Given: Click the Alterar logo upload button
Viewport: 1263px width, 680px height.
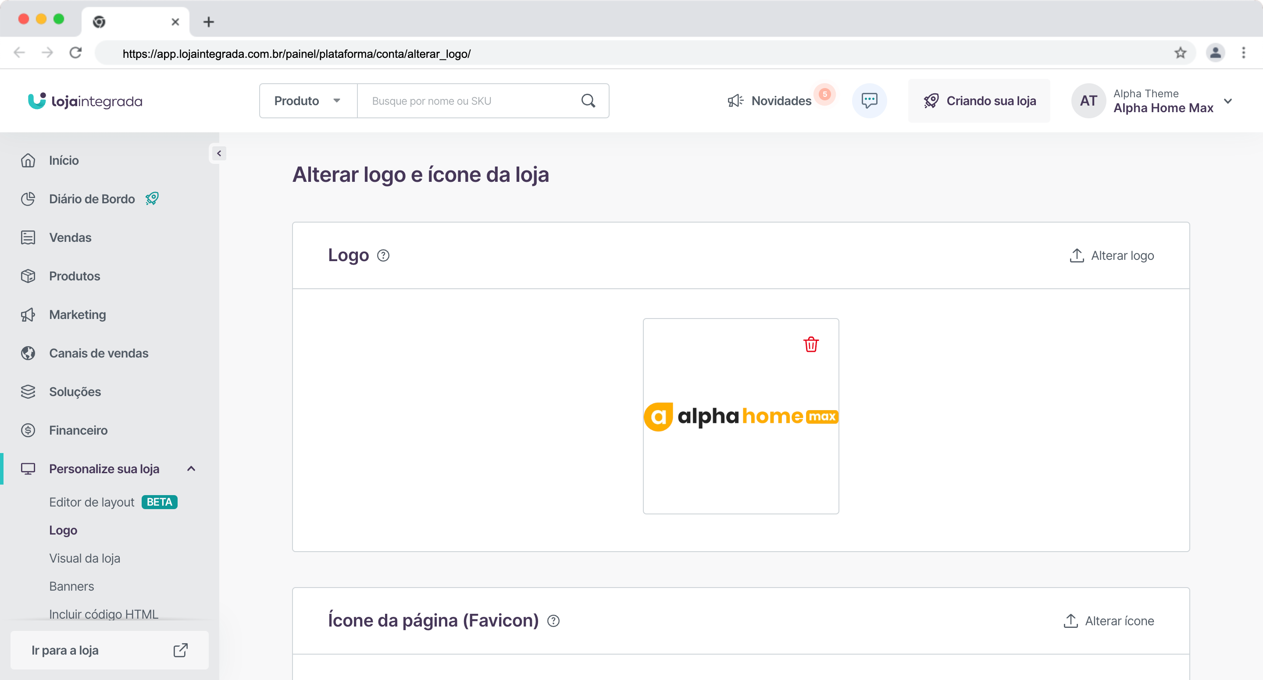Looking at the screenshot, I should tap(1112, 256).
